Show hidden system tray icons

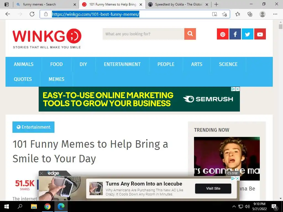234,206
